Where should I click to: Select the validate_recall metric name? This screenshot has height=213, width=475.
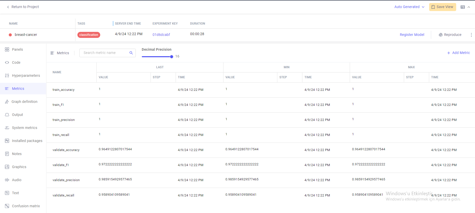click(x=63, y=195)
